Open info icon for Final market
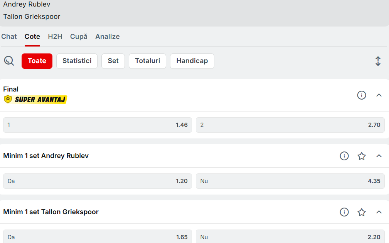Image resolution: width=389 pixels, height=243 pixels. [361, 95]
